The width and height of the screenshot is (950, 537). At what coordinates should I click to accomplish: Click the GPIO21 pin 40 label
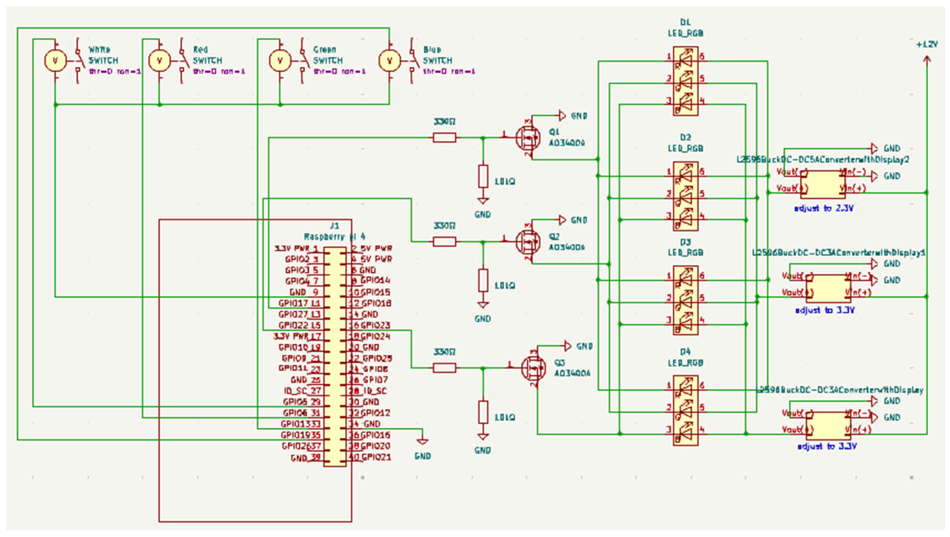tap(377, 457)
